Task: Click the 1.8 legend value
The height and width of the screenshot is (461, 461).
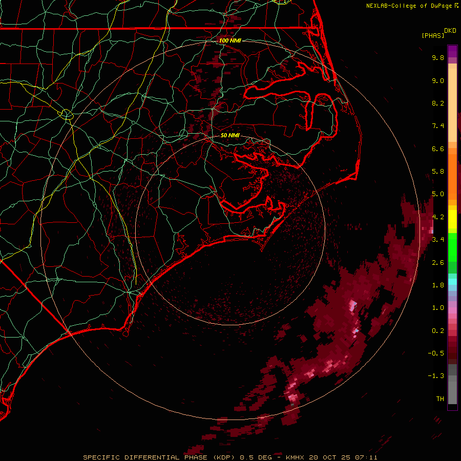Action: (x=438, y=285)
